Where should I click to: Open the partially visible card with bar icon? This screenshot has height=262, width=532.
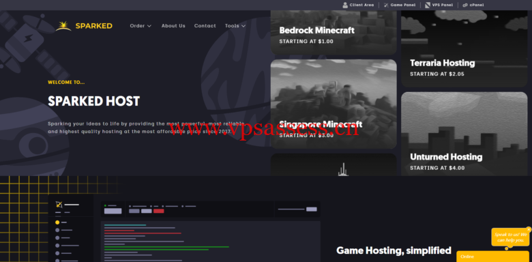point(334,164)
